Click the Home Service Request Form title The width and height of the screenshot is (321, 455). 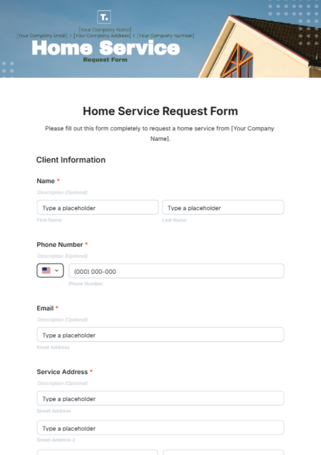(x=160, y=111)
